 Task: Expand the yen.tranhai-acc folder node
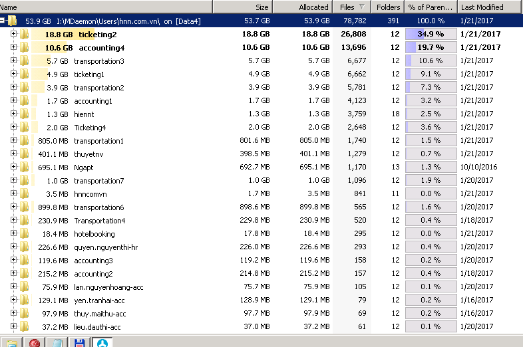coord(13,299)
